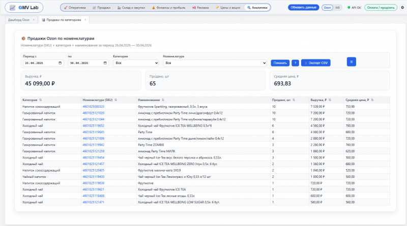Click the Показать button
The image size is (407, 226).
[280, 62]
